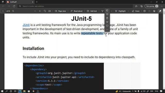Click the version 5.3.1 code line

point(52,81)
